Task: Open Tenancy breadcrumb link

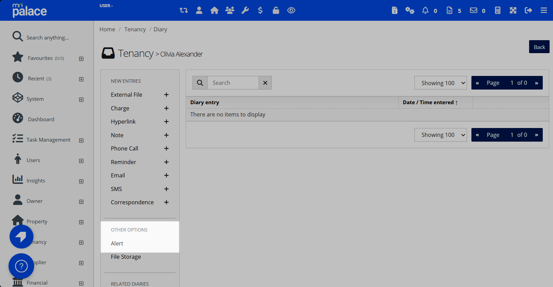Action: click(135, 29)
